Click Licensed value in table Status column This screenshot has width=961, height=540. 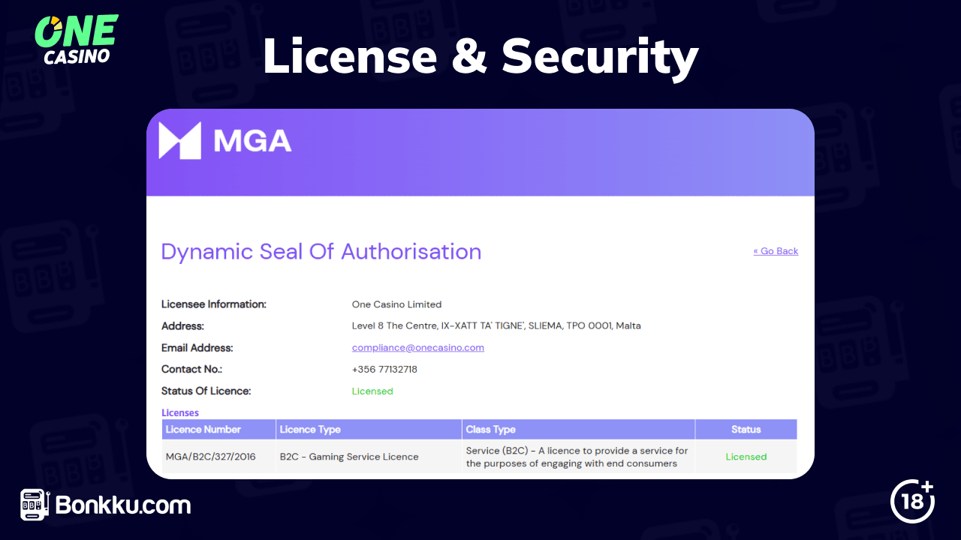(746, 457)
